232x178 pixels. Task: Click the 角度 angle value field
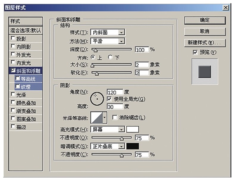[115, 92]
